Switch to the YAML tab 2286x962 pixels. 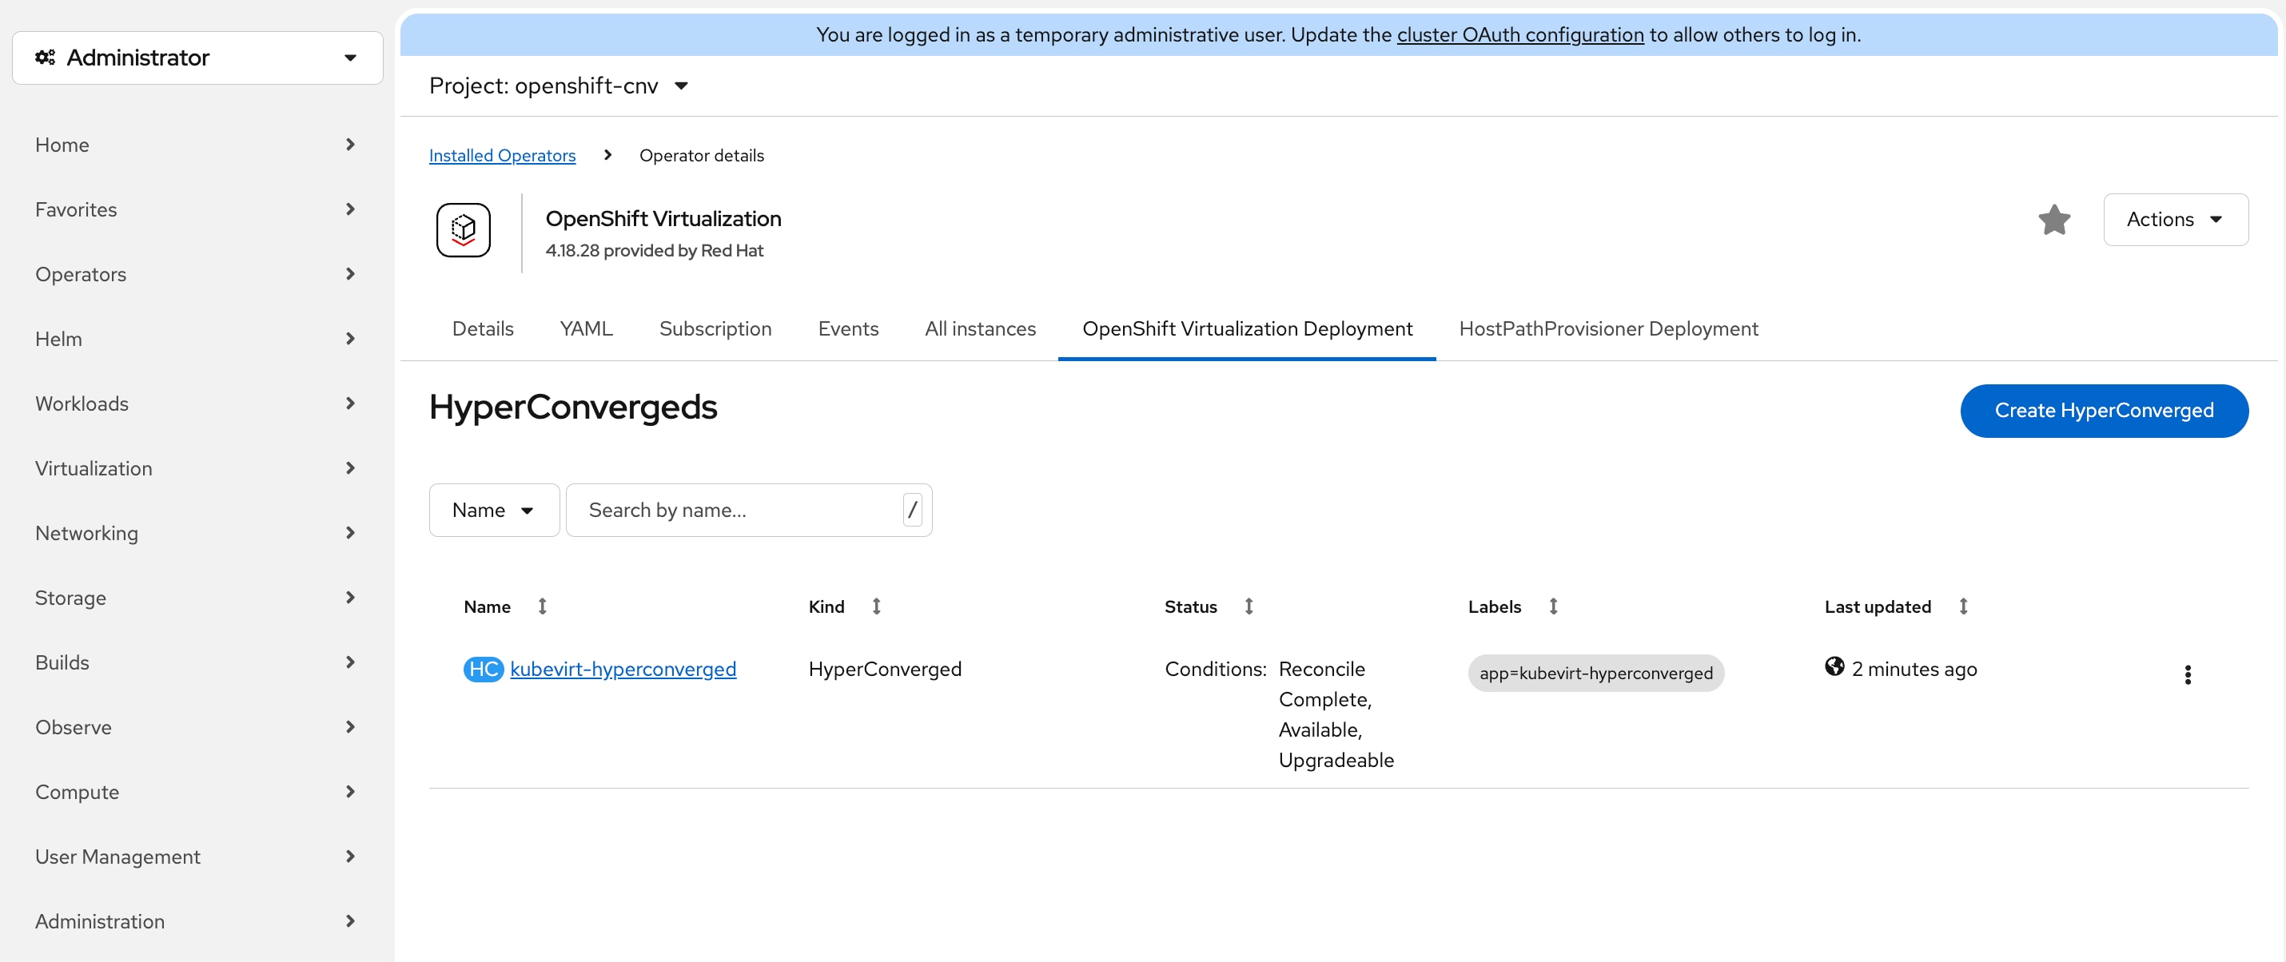pos(586,329)
